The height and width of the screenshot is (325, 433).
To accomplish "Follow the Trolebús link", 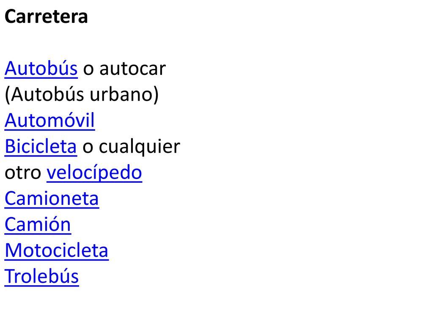I will [42, 276].
